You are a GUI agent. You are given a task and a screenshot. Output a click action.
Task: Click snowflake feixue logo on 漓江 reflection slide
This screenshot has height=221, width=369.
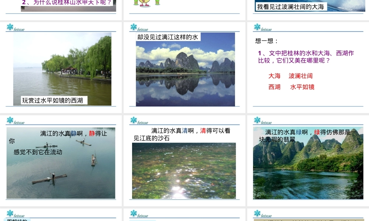pos(139,28)
